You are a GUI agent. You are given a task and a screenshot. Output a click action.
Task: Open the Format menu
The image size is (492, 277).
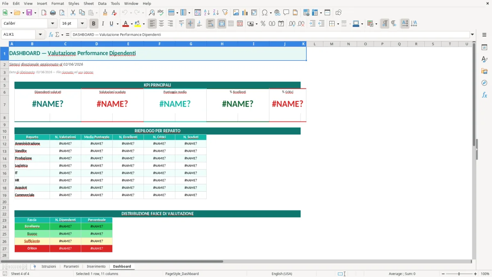pos(57,3)
